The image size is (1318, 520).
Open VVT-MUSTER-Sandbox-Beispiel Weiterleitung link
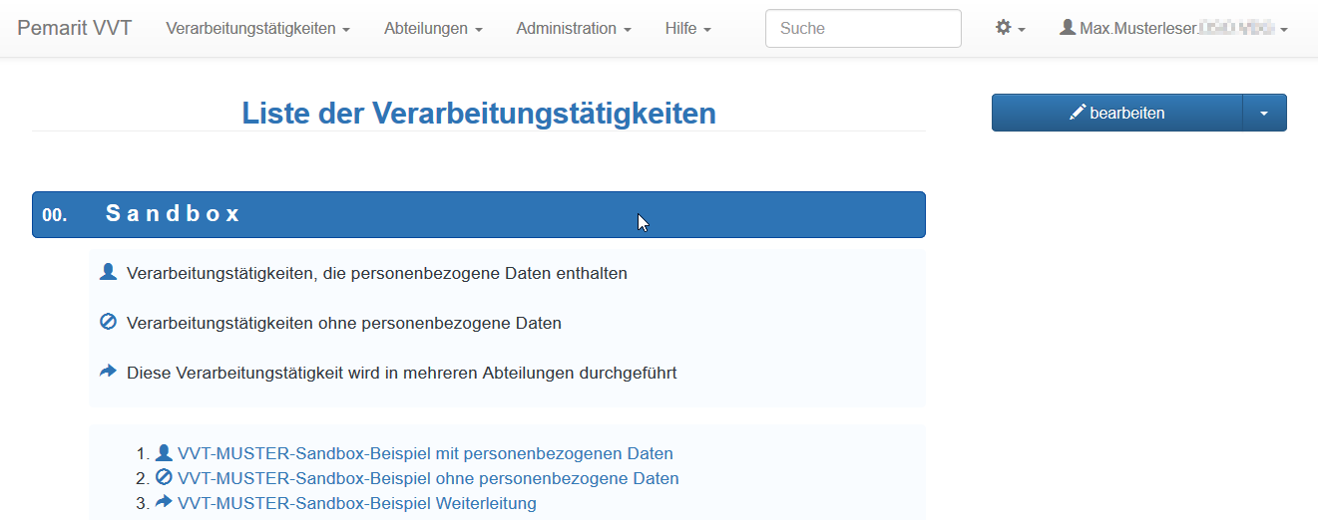click(357, 503)
